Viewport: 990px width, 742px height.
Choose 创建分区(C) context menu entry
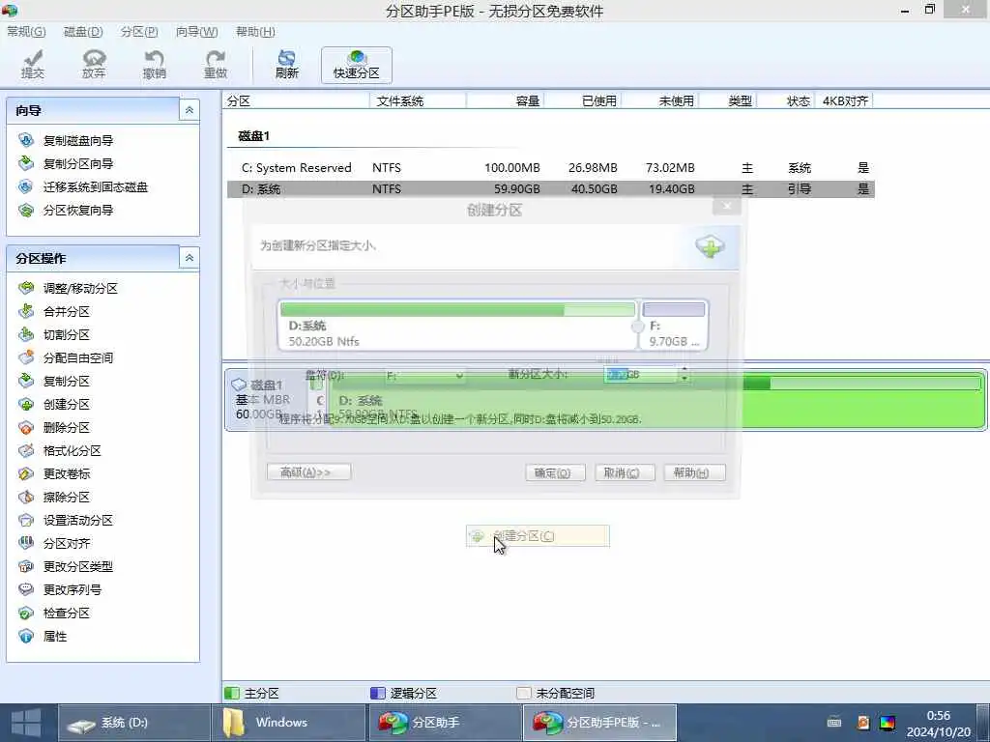point(538,536)
